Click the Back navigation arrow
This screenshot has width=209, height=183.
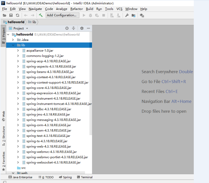click(26, 15)
